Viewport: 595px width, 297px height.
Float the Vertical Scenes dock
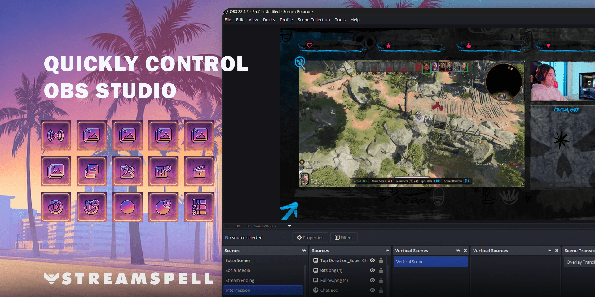coord(458,250)
